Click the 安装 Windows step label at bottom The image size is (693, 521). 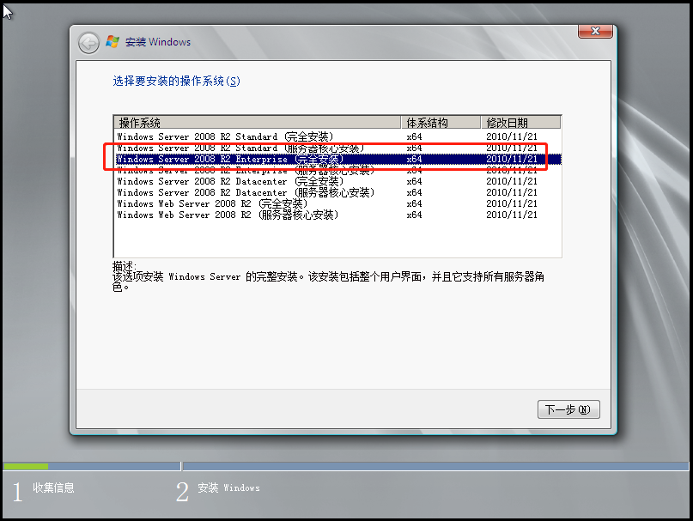click(x=228, y=488)
